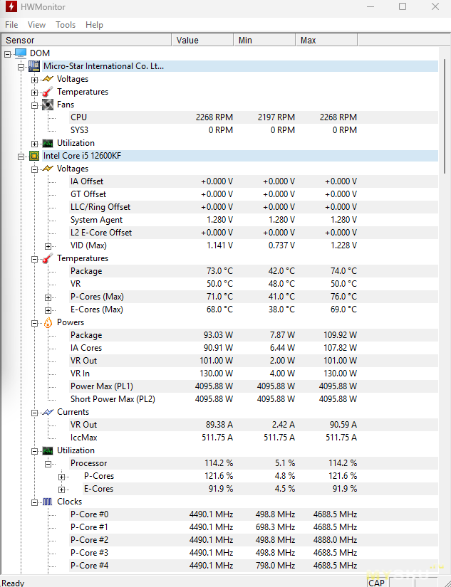Click the Fans category fan icon
451x587 pixels.
(x=48, y=105)
